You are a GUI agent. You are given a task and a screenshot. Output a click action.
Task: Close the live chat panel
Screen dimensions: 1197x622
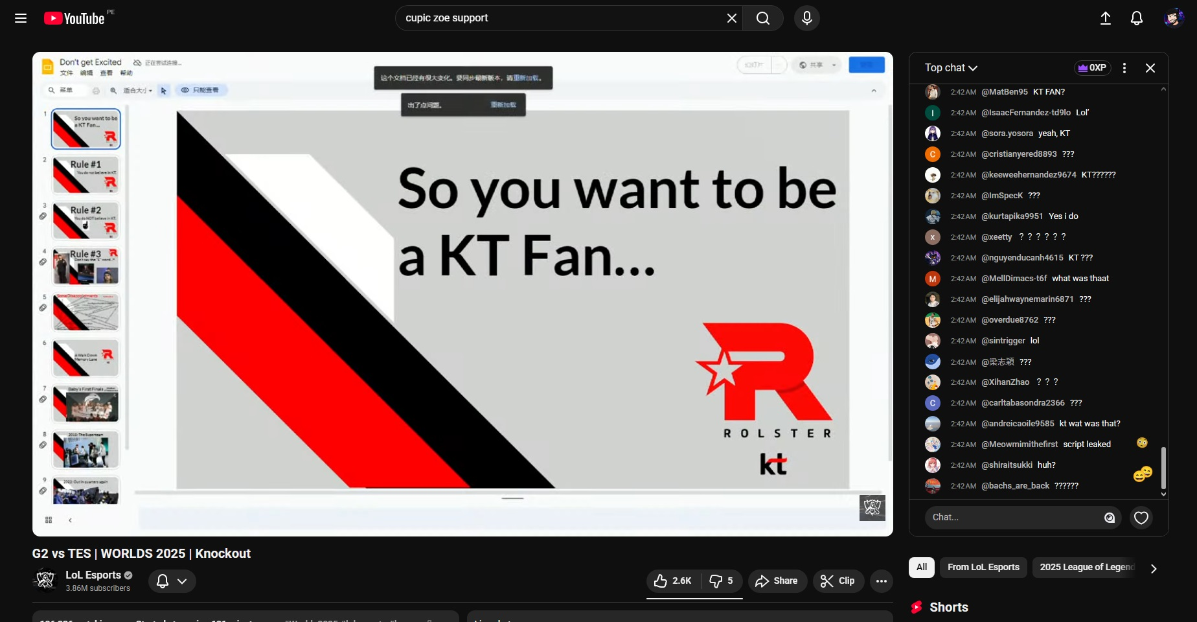(1150, 68)
